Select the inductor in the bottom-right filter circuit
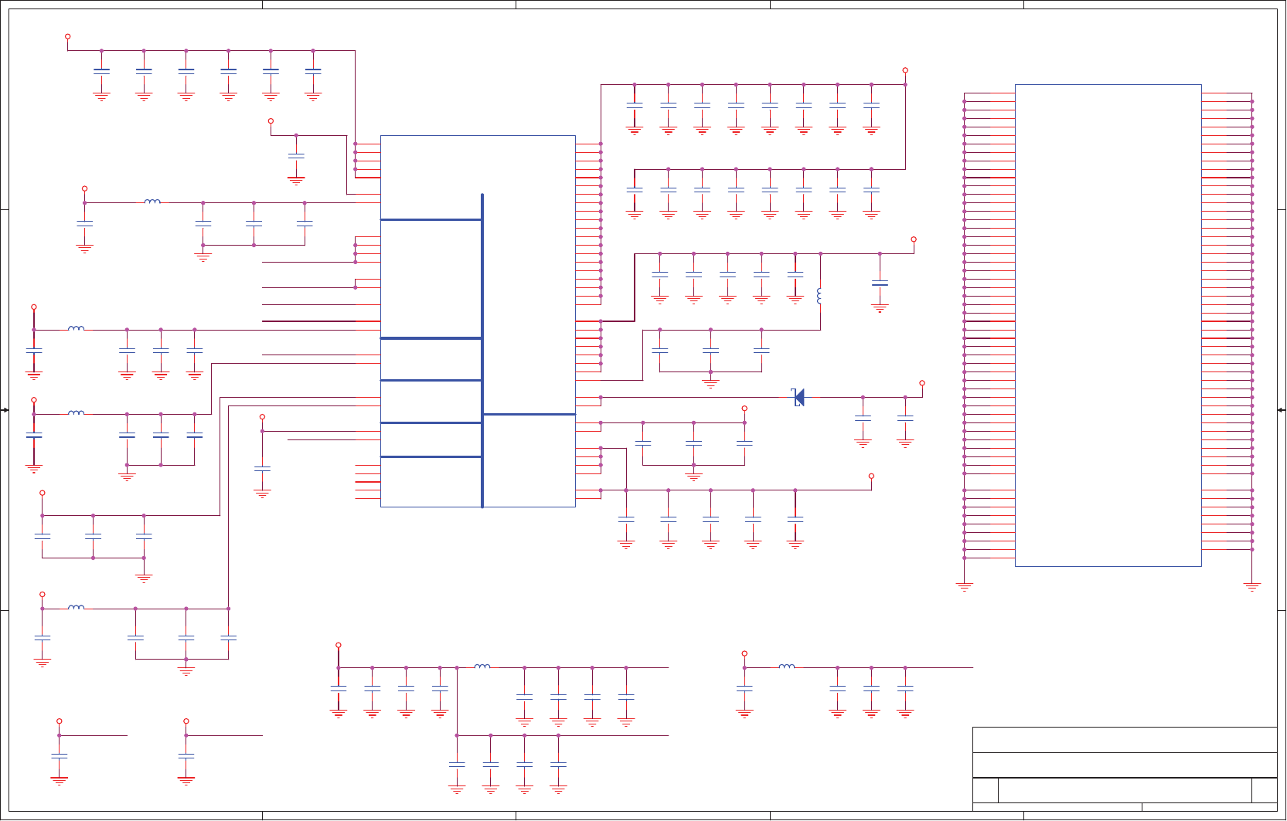The height and width of the screenshot is (821, 1287). tap(786, 666)
